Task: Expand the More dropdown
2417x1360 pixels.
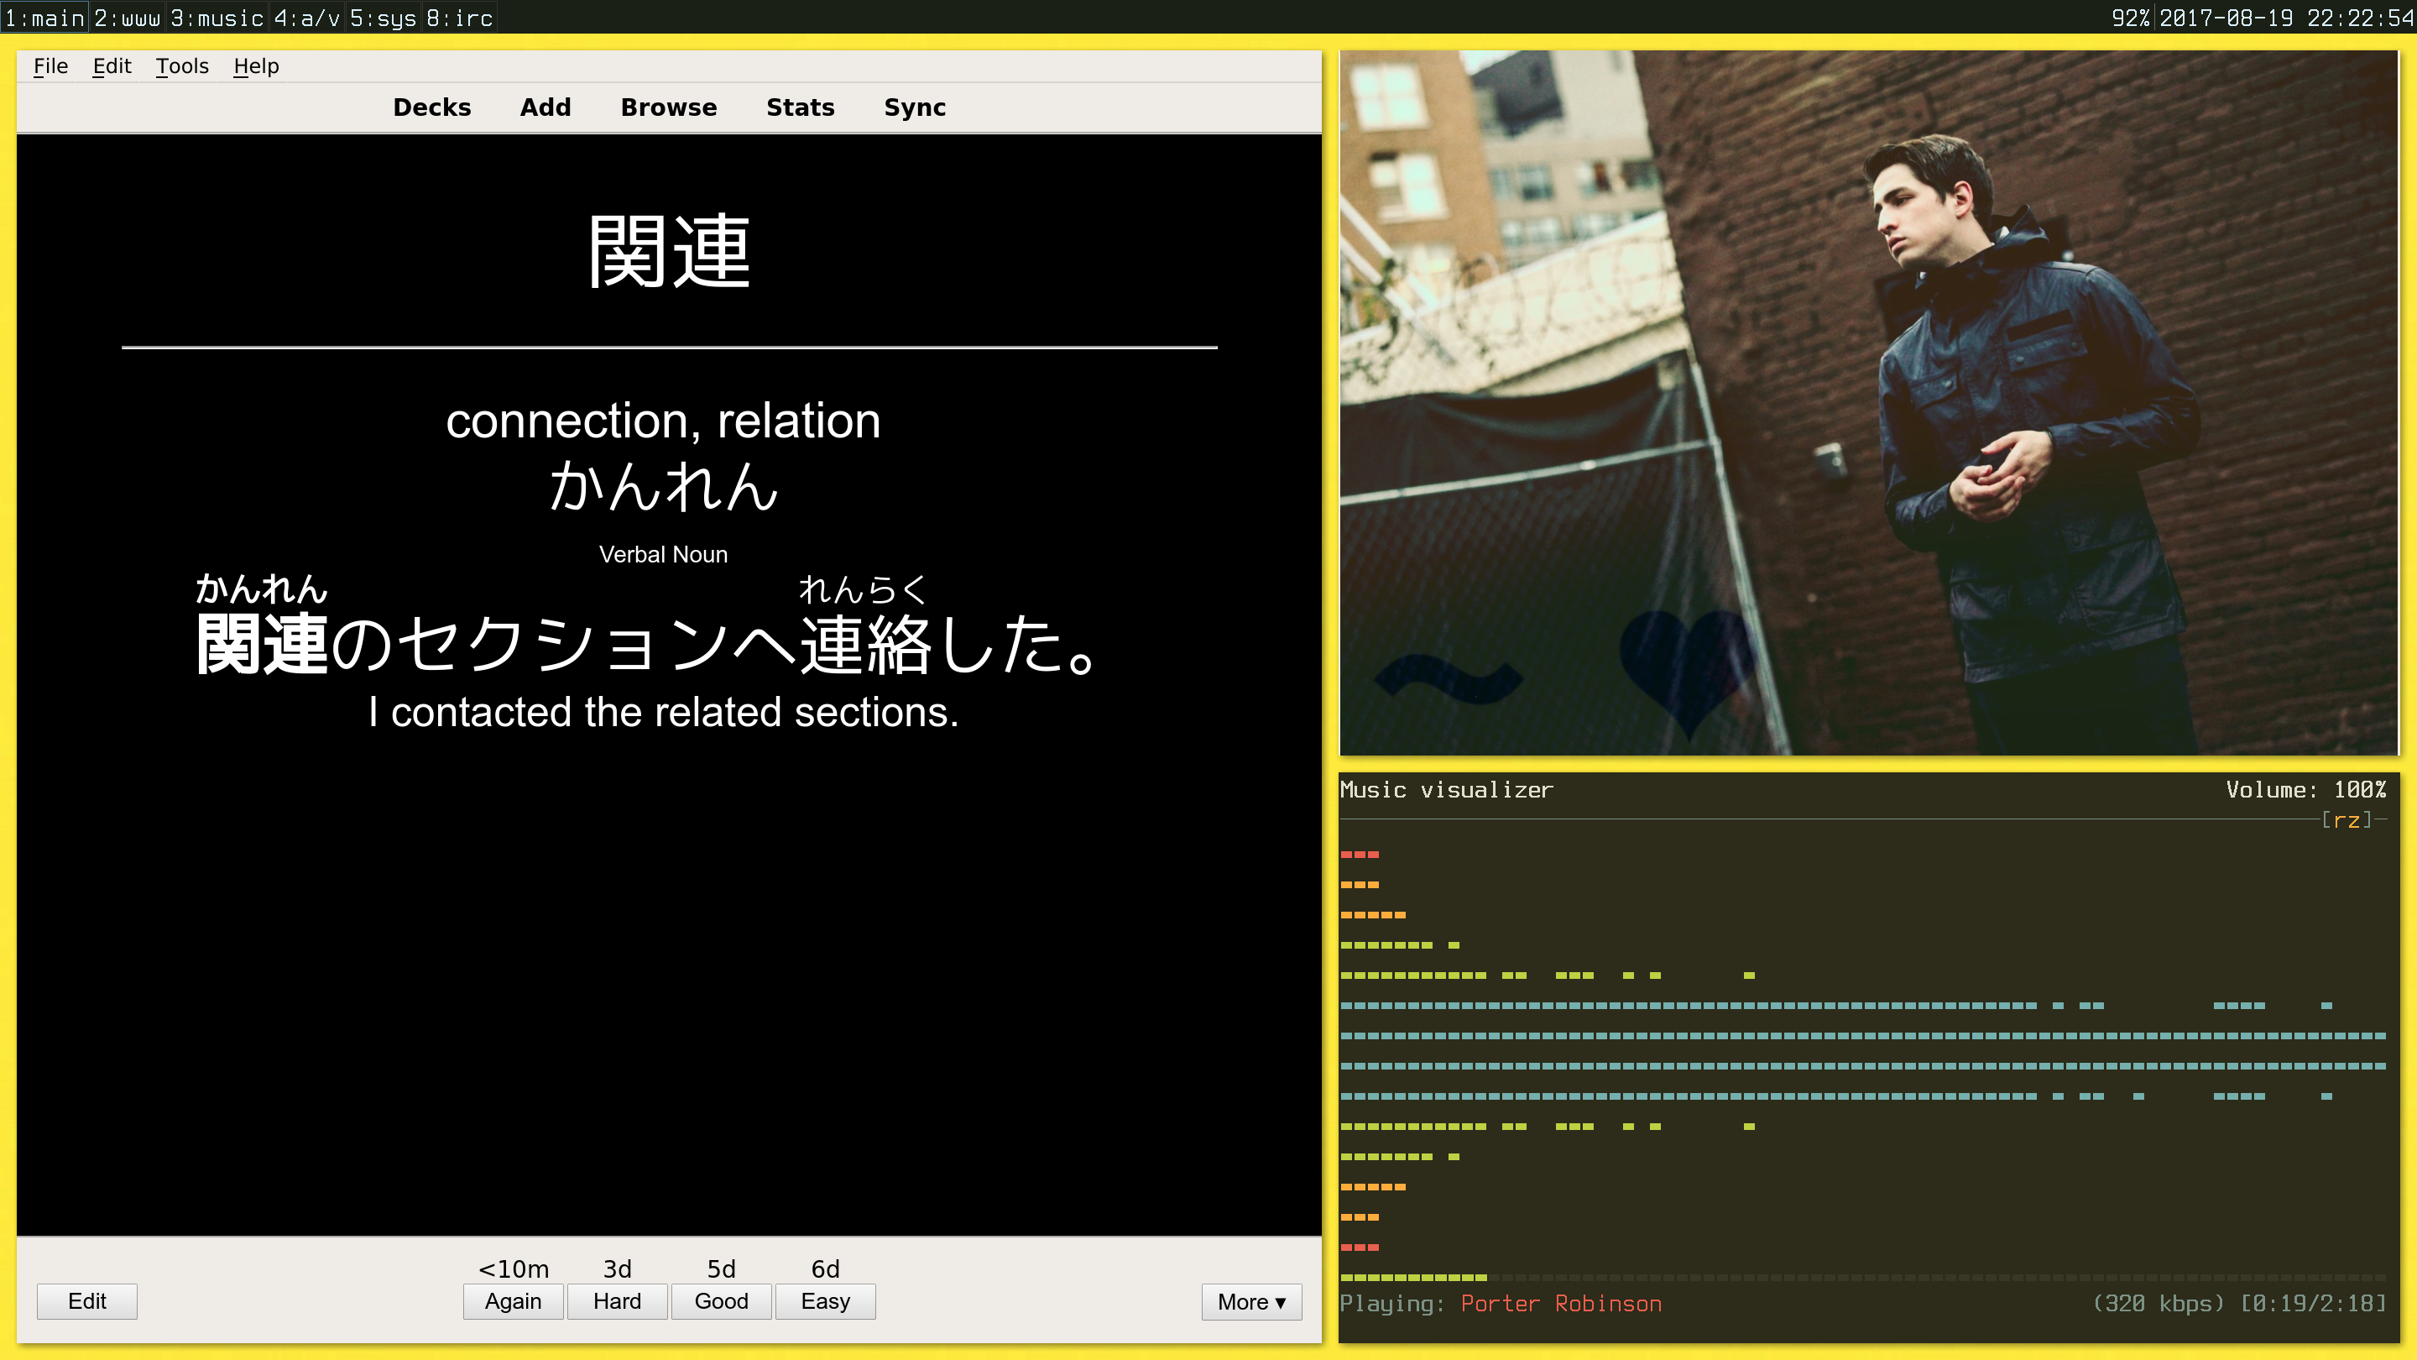Action: (x=1250, y=1301)
